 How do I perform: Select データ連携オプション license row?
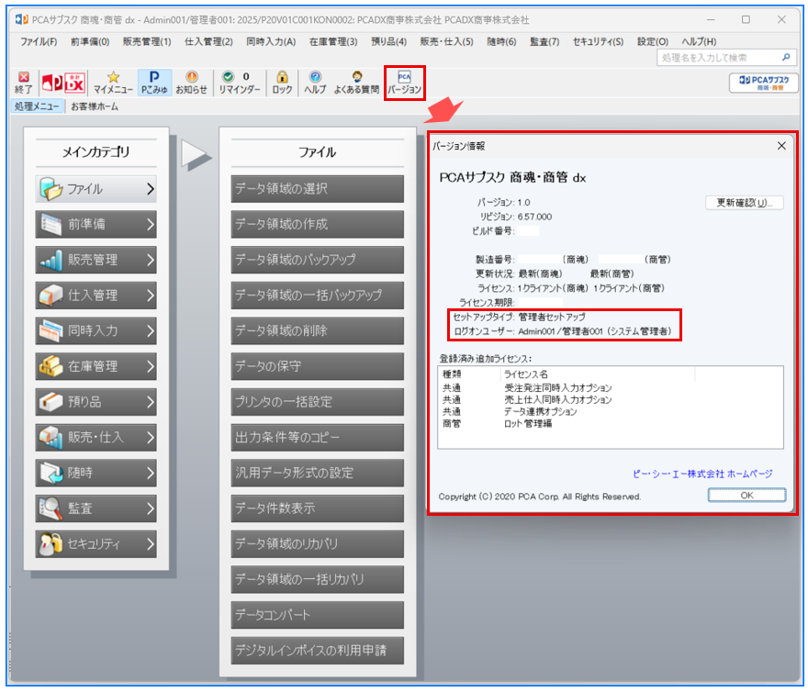610,412
